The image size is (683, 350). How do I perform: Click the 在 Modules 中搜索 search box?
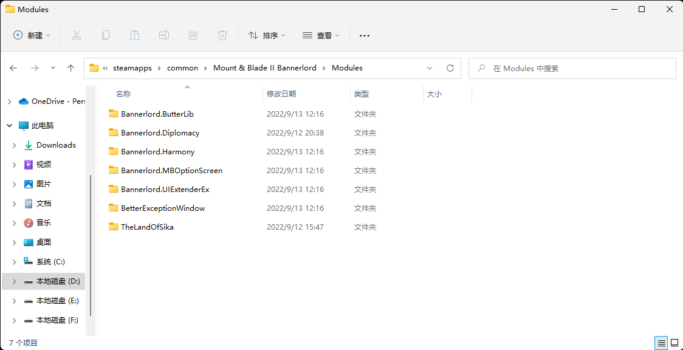coord(572,68)
